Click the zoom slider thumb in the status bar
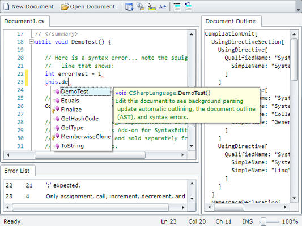302x226 pixels. click(263, 221)
